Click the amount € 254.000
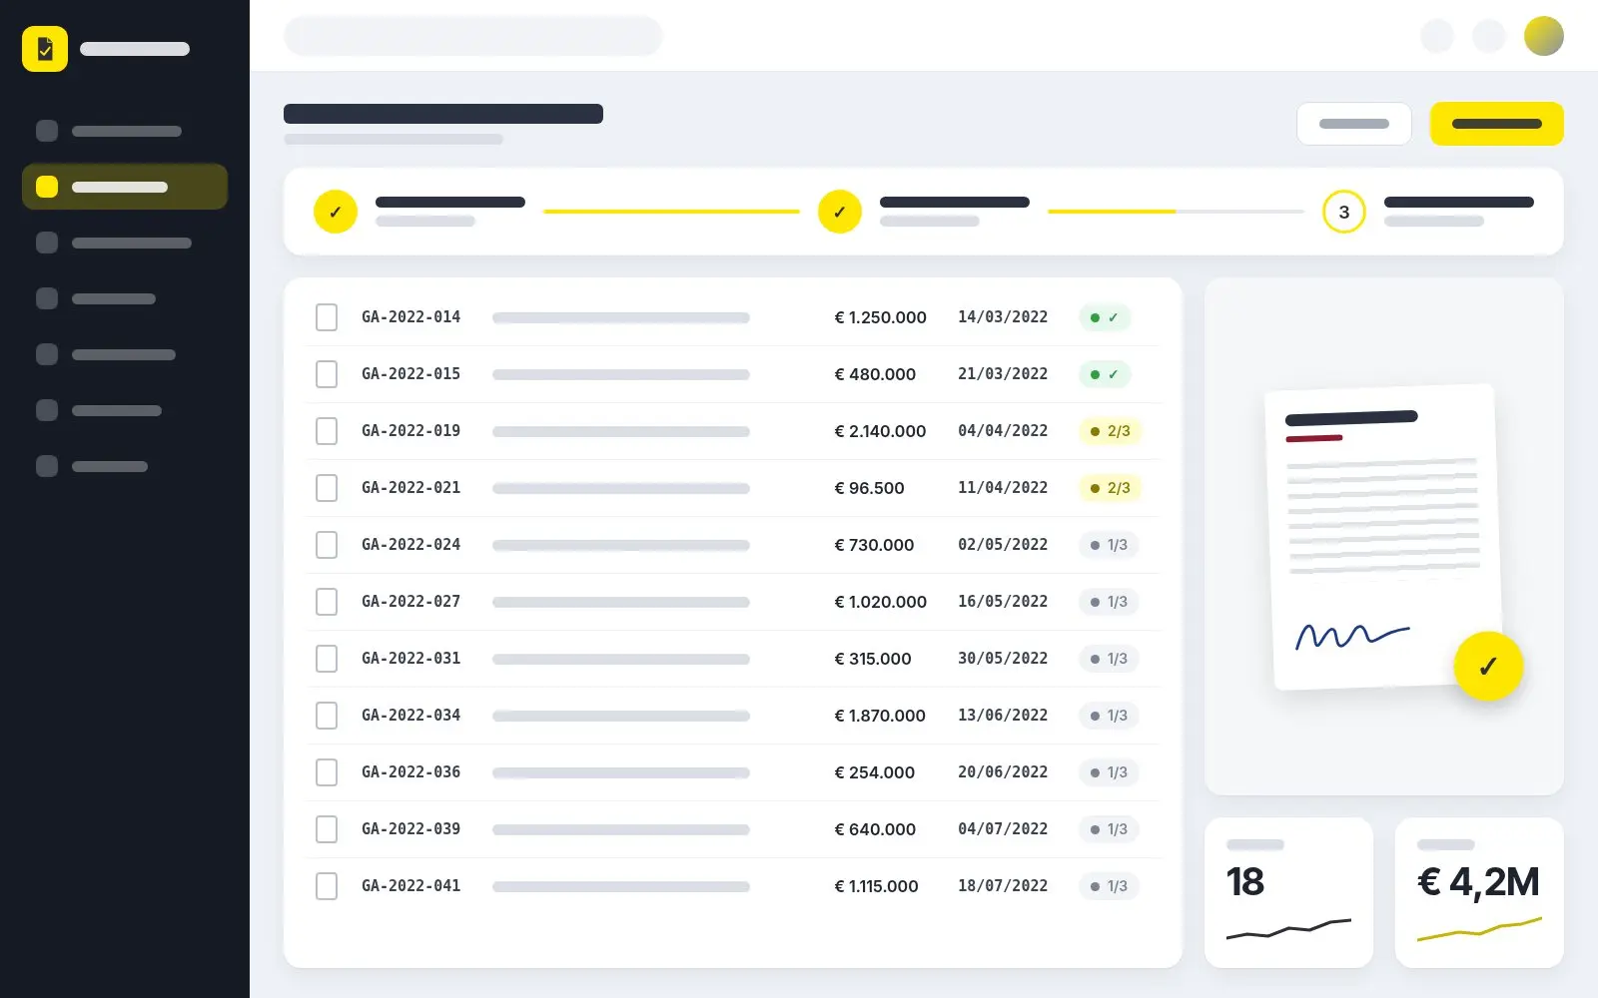The width and height of the screenshot is (1598, 998). pos(874,772)
